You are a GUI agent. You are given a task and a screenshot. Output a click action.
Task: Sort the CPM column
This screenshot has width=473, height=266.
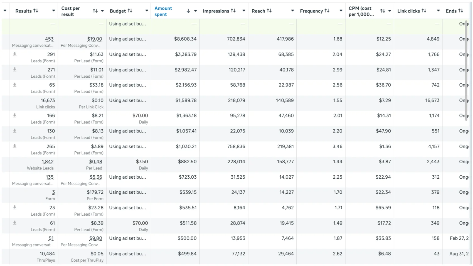pyautogui.click(x=383, y=11)
